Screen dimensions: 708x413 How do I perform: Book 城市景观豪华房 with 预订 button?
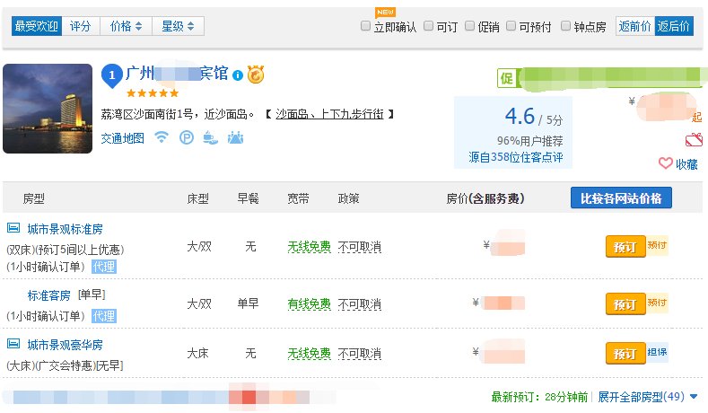[x=625, y=354]
